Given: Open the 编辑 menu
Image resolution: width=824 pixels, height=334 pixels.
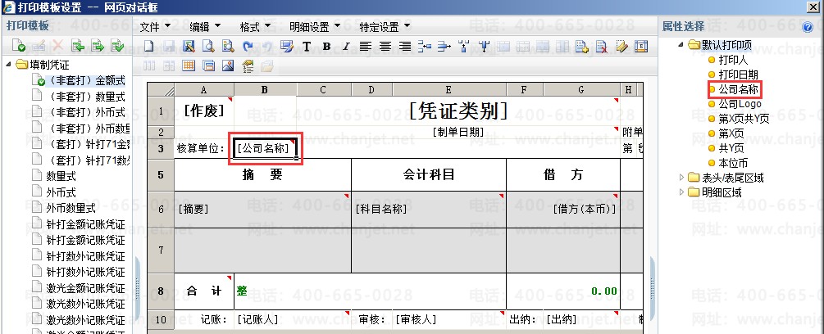Looking at the screenshot, I should click(x=205, y=27).
